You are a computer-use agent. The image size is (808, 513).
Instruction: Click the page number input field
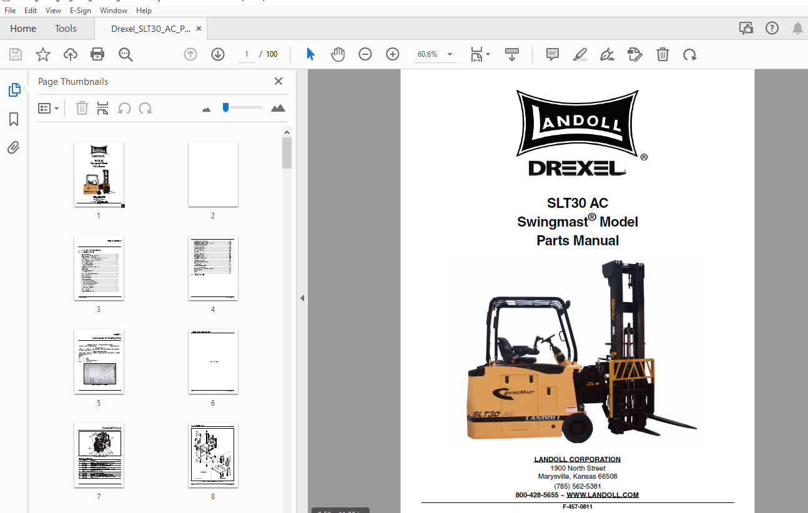tap(246, 54)
